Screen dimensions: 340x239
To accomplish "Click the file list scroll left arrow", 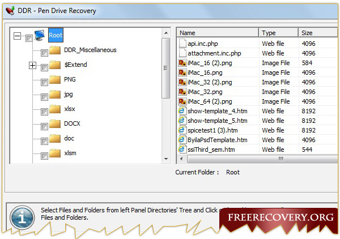I will point(181,159).
